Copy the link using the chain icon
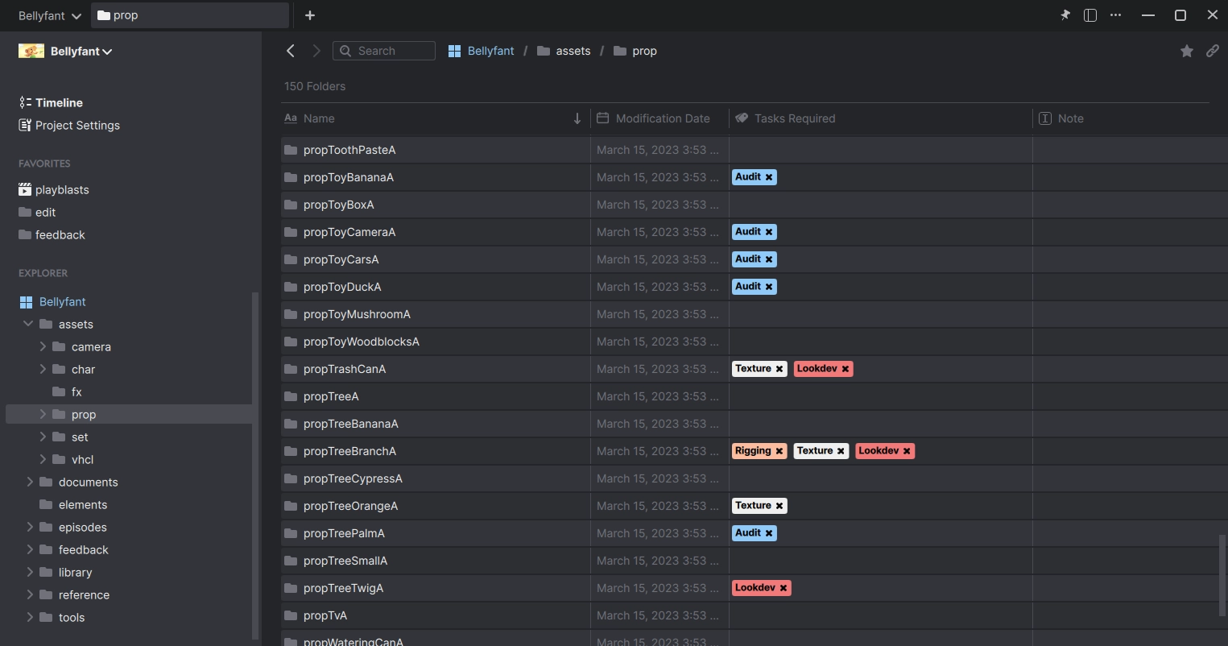This screenshot has height=646, width=1228. (1213, 50)
